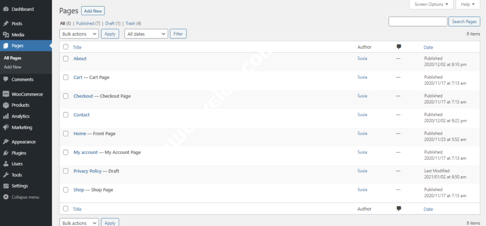
Task: Click the Filter button
Action: (178, 34)
